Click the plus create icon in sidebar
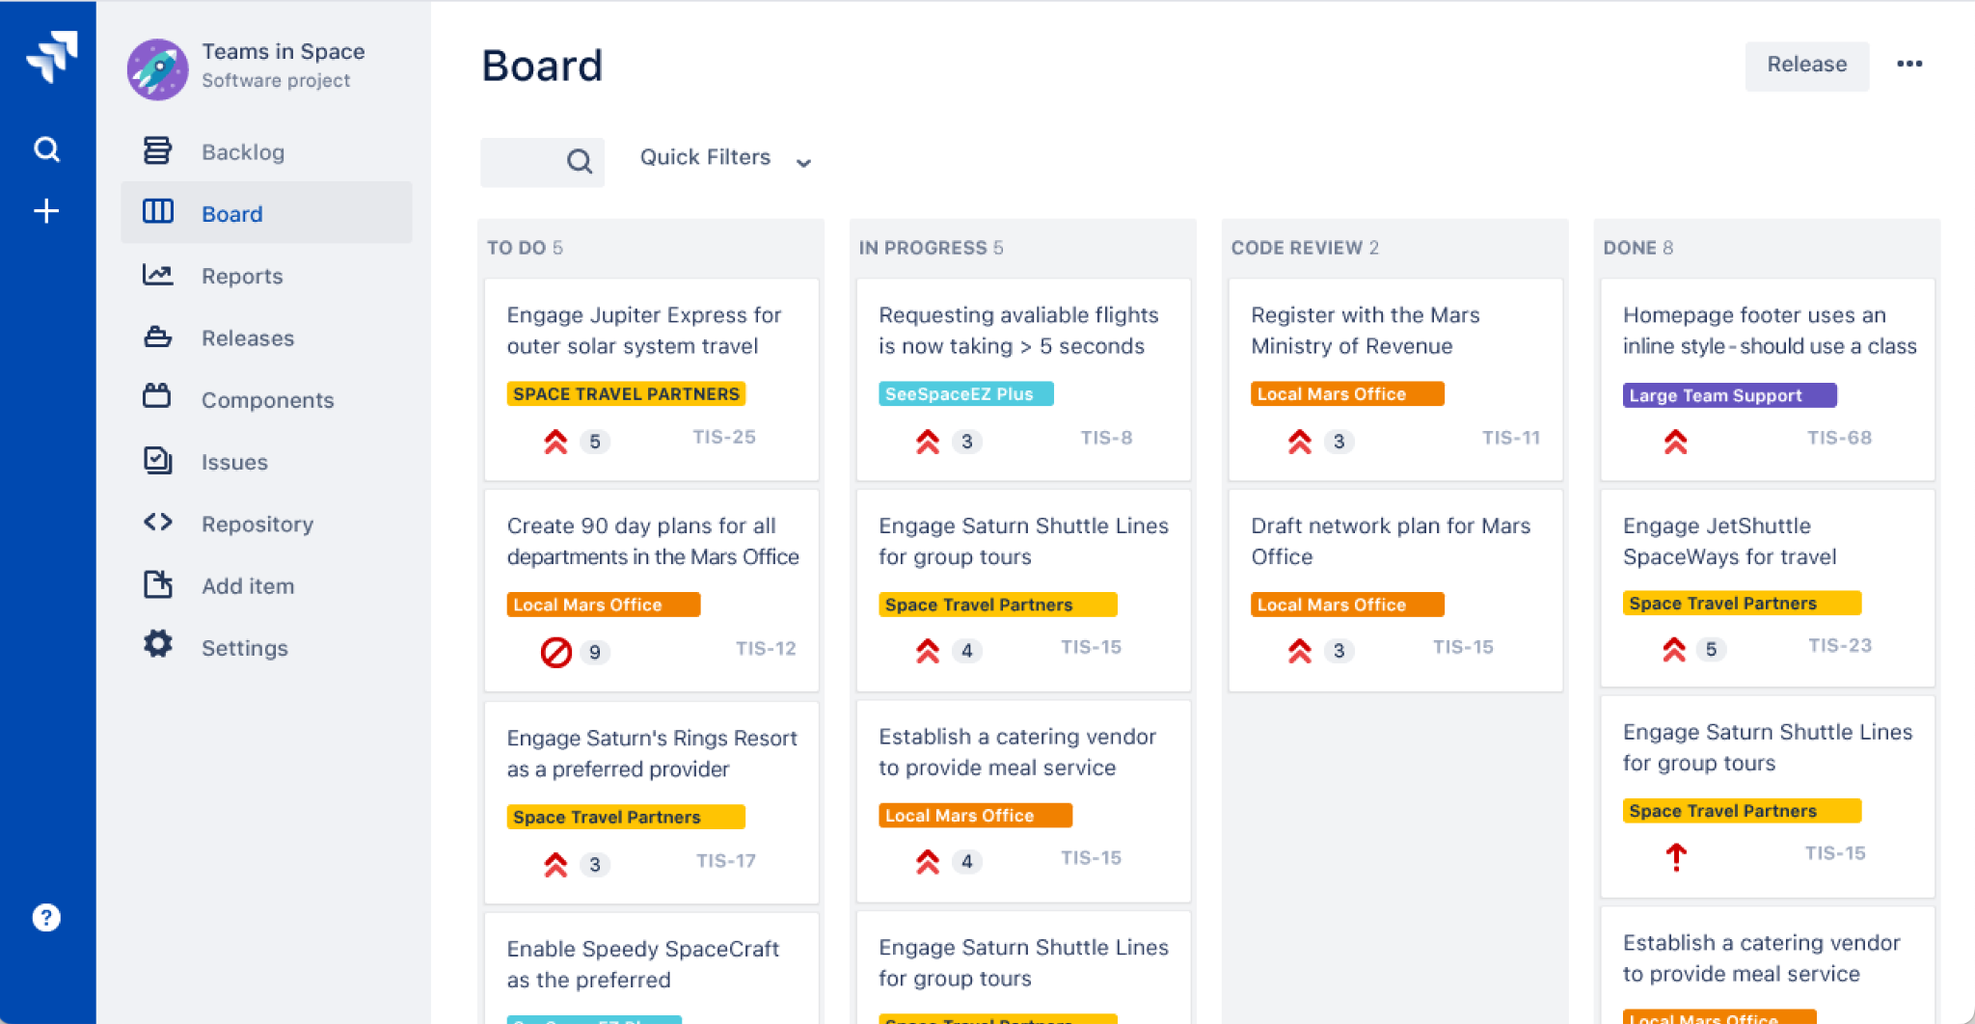Screen dimensions: 1975x1024 tap(46, 211)
